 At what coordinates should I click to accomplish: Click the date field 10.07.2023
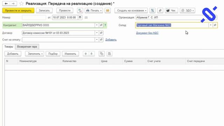pos(65,17)
